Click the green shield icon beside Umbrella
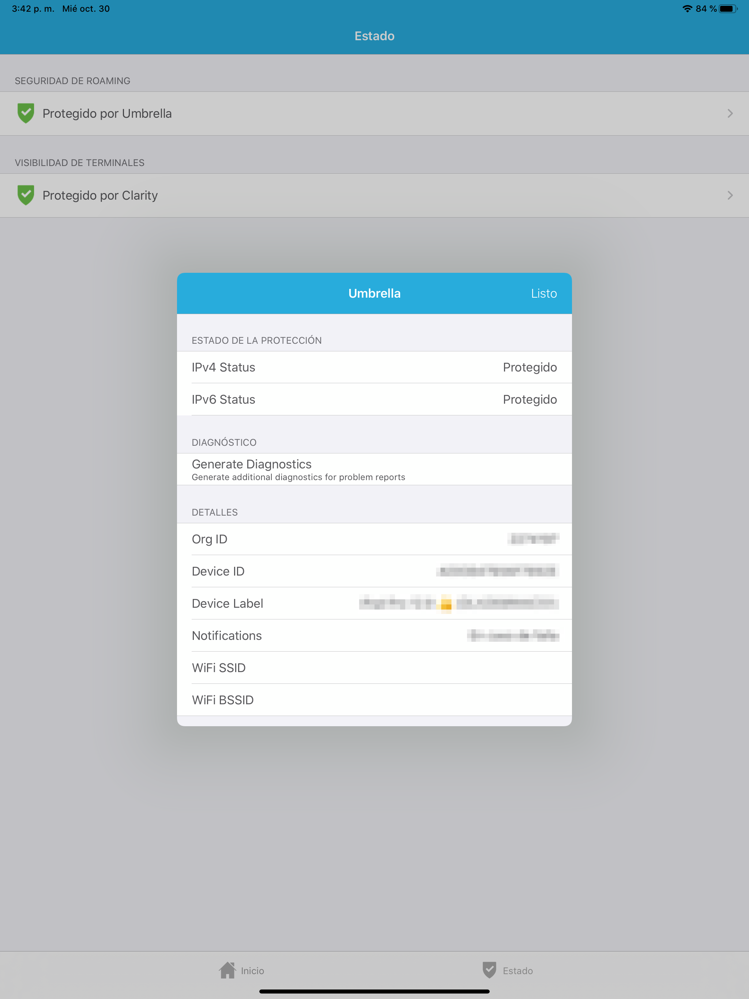Viewport: 749px width, 999px height. pos(26,113)
